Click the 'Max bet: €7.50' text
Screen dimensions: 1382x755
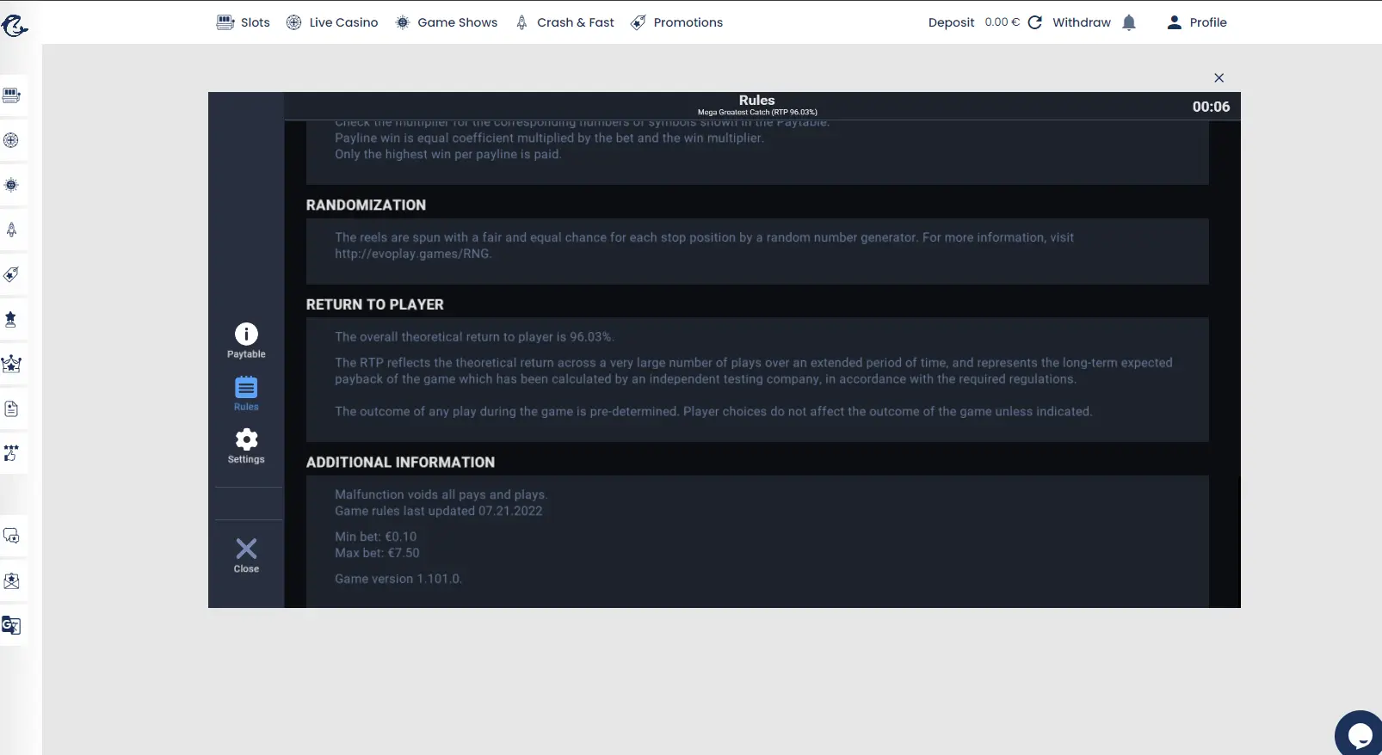[377, 553]
